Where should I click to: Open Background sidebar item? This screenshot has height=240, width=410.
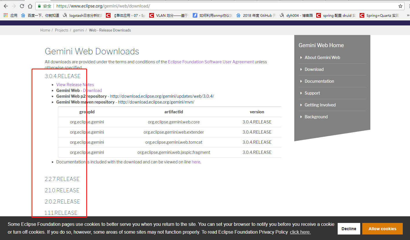click(316, 117)
